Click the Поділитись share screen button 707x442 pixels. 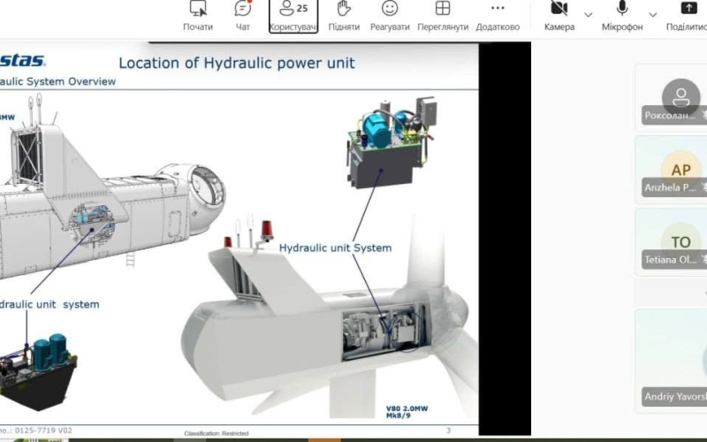[687, 16]
